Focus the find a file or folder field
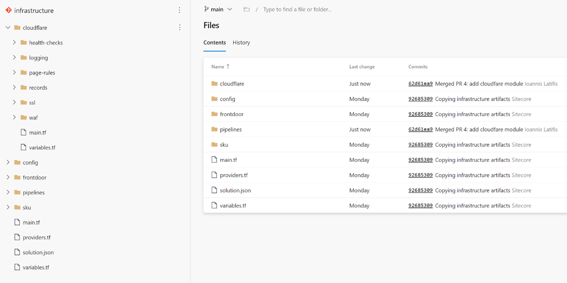Image resolution: width=567 pixels, height=283 pixels. point(297,9)
